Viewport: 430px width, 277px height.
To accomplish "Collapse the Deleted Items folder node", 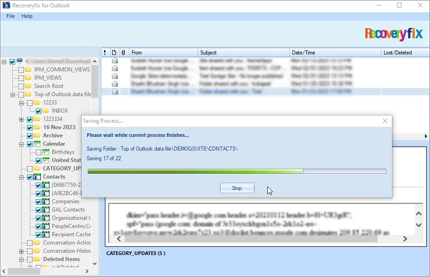I will (21, 259).
